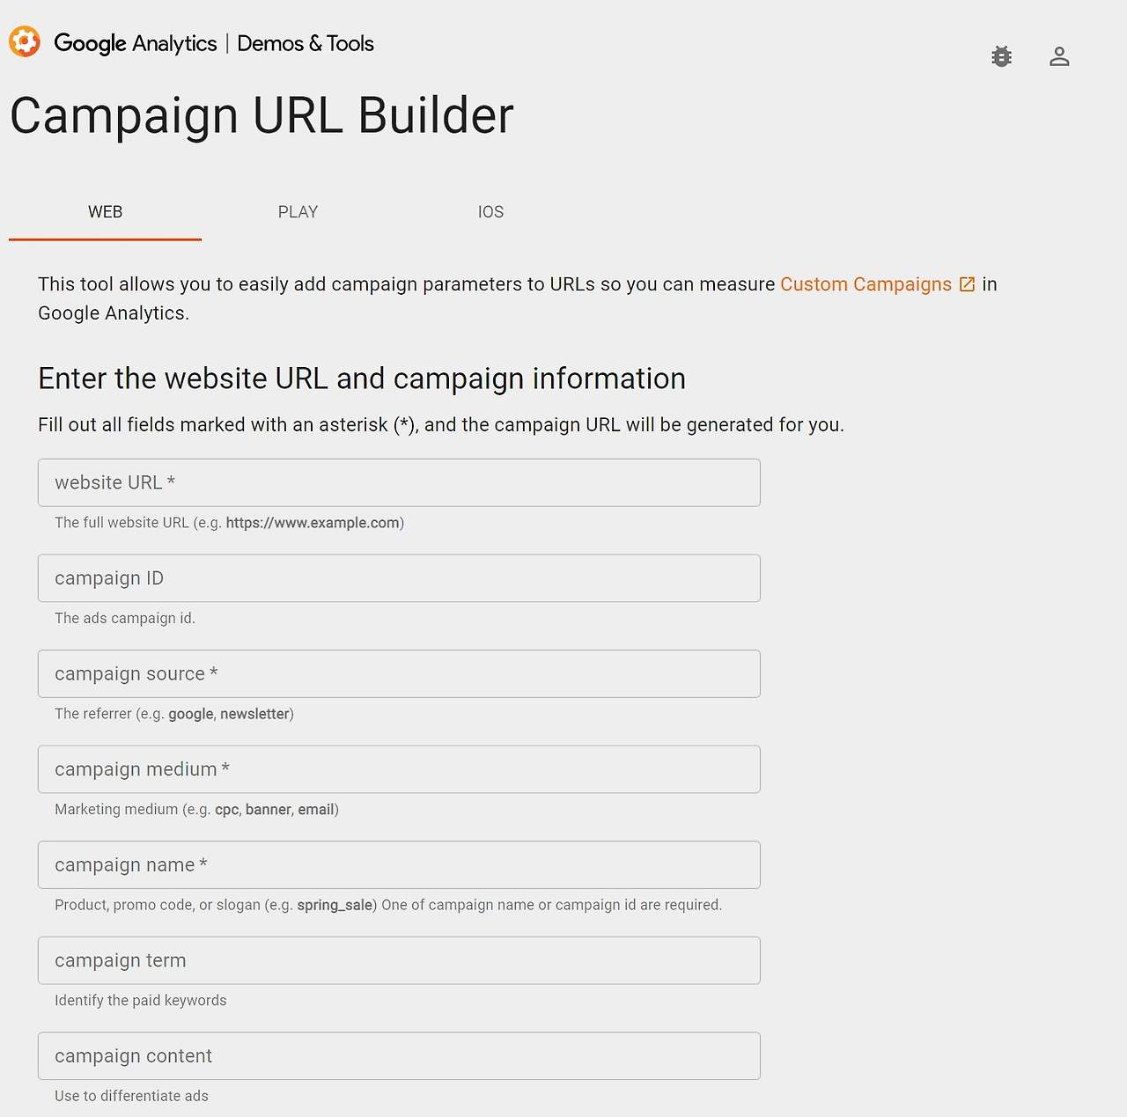Screen dimensions: 1127x1117
Task: Focus the campaign medium field
Action: coord(399,769)
